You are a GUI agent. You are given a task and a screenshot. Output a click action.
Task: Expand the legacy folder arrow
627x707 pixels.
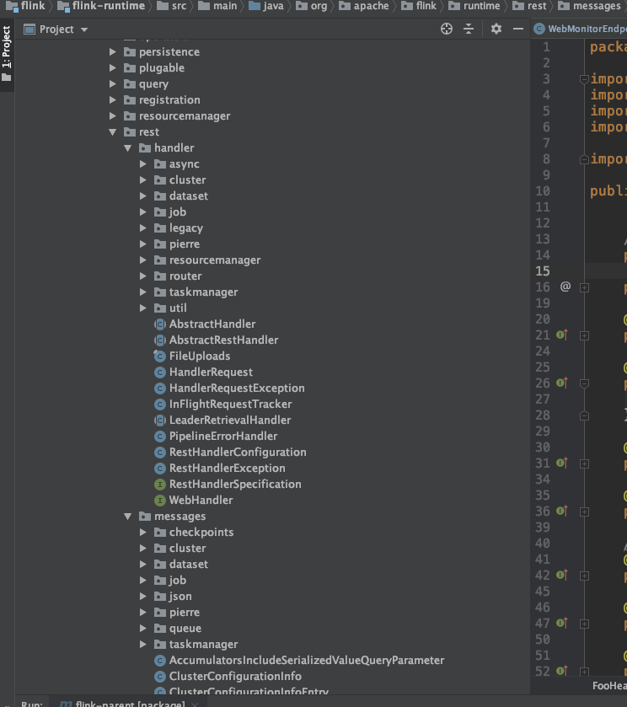(143, 228)
